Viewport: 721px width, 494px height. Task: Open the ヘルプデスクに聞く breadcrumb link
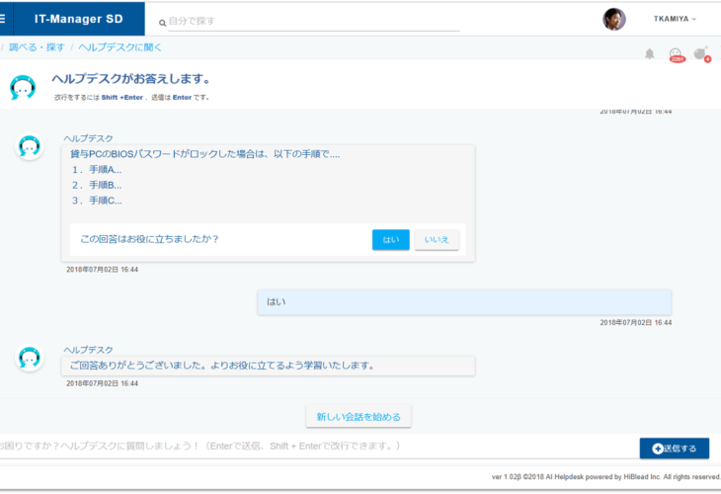(x=120, y=47)
